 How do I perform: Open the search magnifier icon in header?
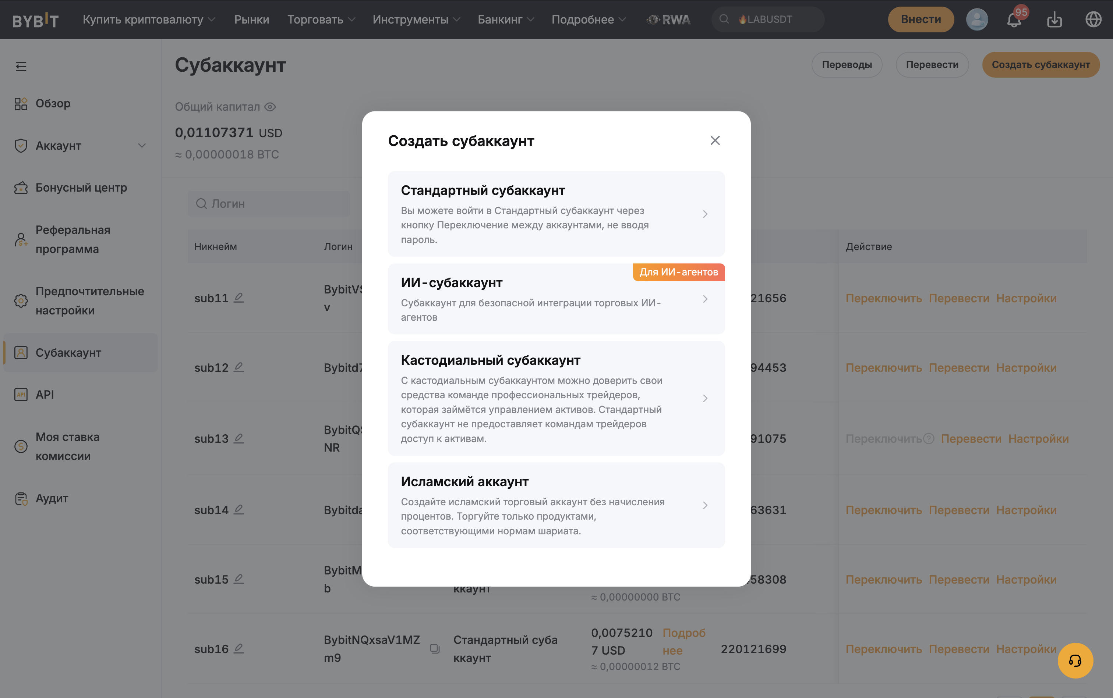(724, 19)
